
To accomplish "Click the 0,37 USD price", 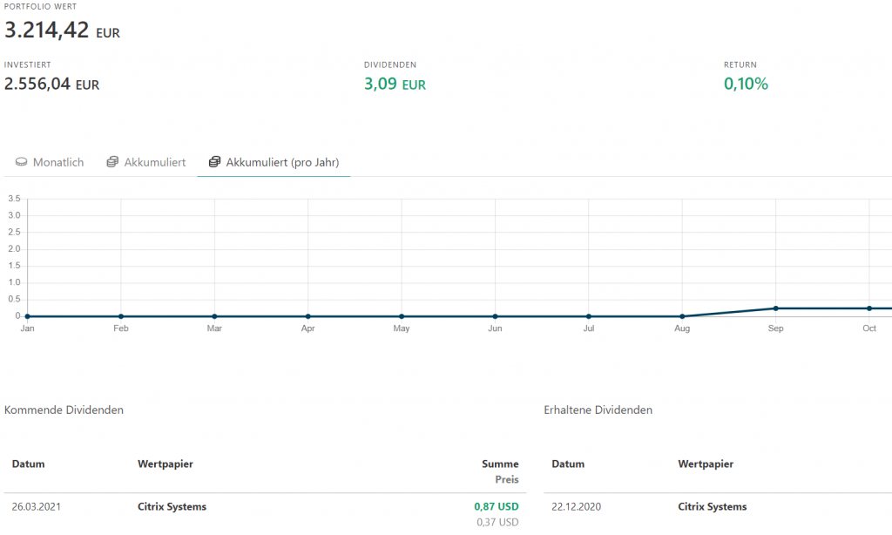I will [x=497, y=522].
